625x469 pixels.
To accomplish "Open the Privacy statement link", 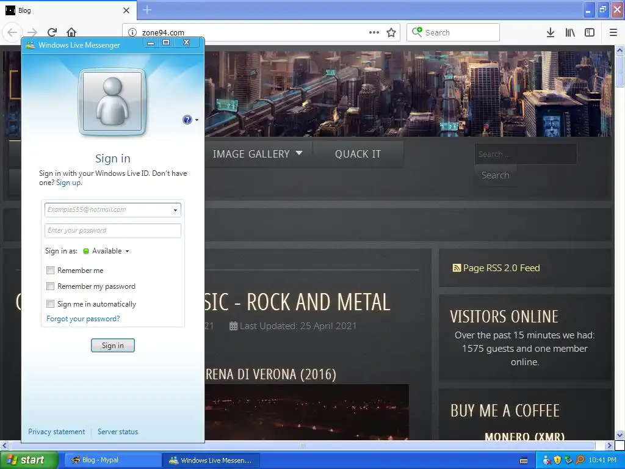I will pos(56,432).
